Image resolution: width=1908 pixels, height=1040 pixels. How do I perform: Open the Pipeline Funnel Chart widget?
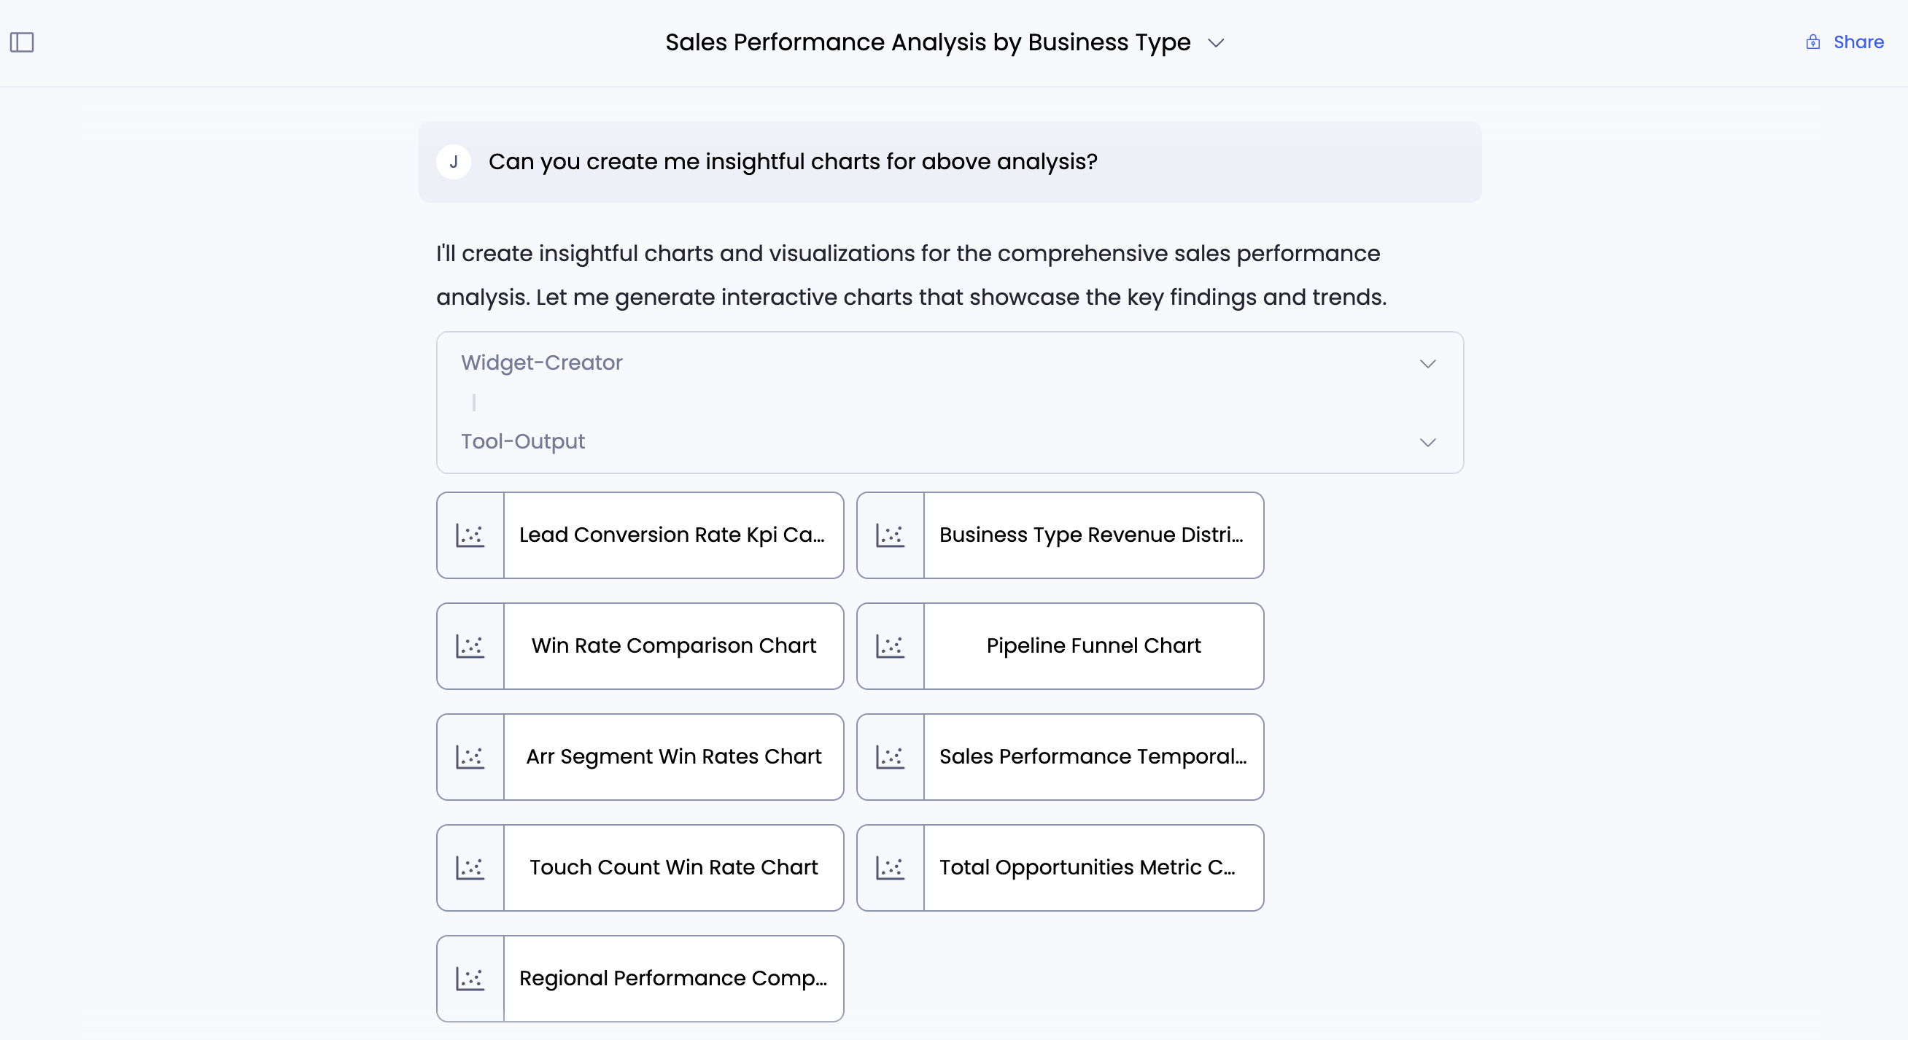tap(1093, 646)
